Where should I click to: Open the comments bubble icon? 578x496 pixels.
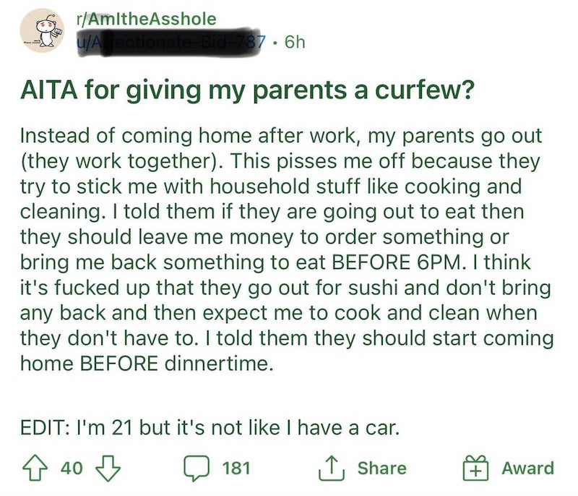pyautogui.click(x=197, y=469)
